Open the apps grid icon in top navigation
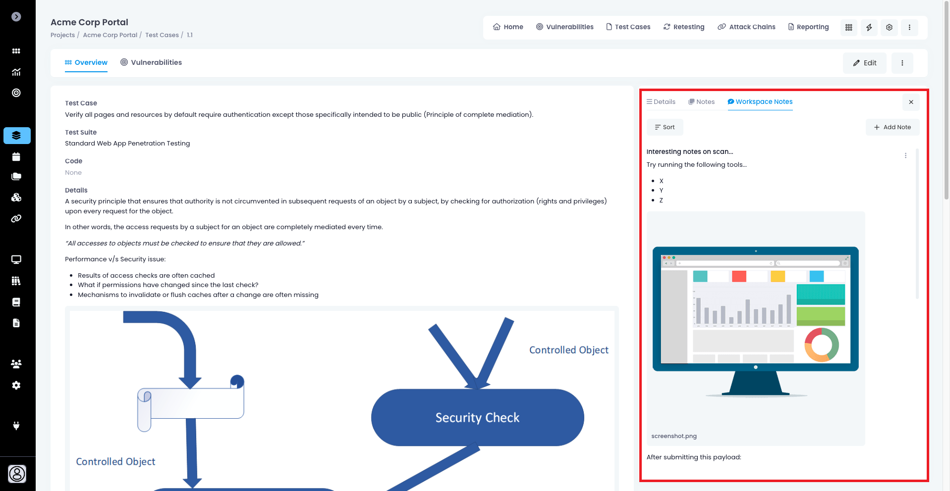The width and height of the screenshot is (950, 491). [848, 27]
